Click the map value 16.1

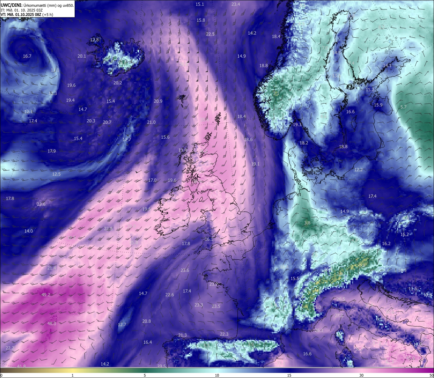tap(209, 239)
